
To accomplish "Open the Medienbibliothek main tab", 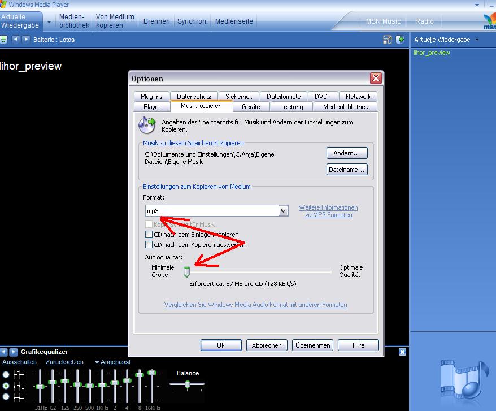I will point(74,21).
